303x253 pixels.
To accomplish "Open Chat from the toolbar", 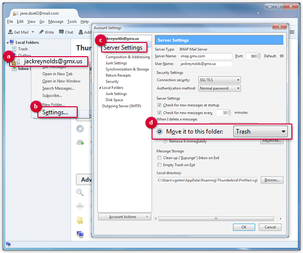I will click(61, 32).
